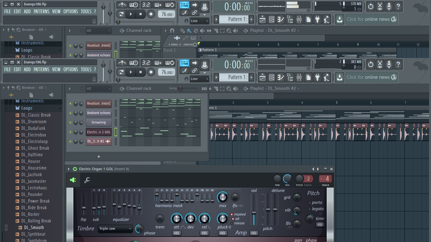
Task: Open the mixer icon in 383 MB window
Action: click(x=299, y=77)
